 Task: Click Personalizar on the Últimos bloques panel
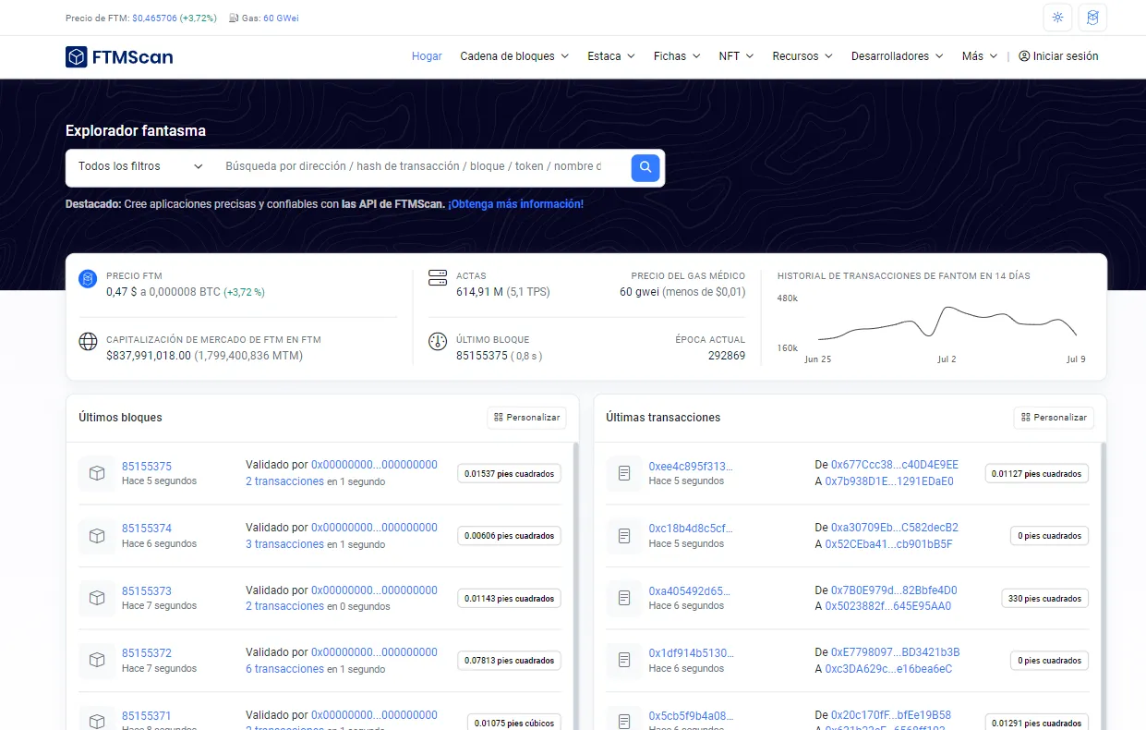pos(526,417)
